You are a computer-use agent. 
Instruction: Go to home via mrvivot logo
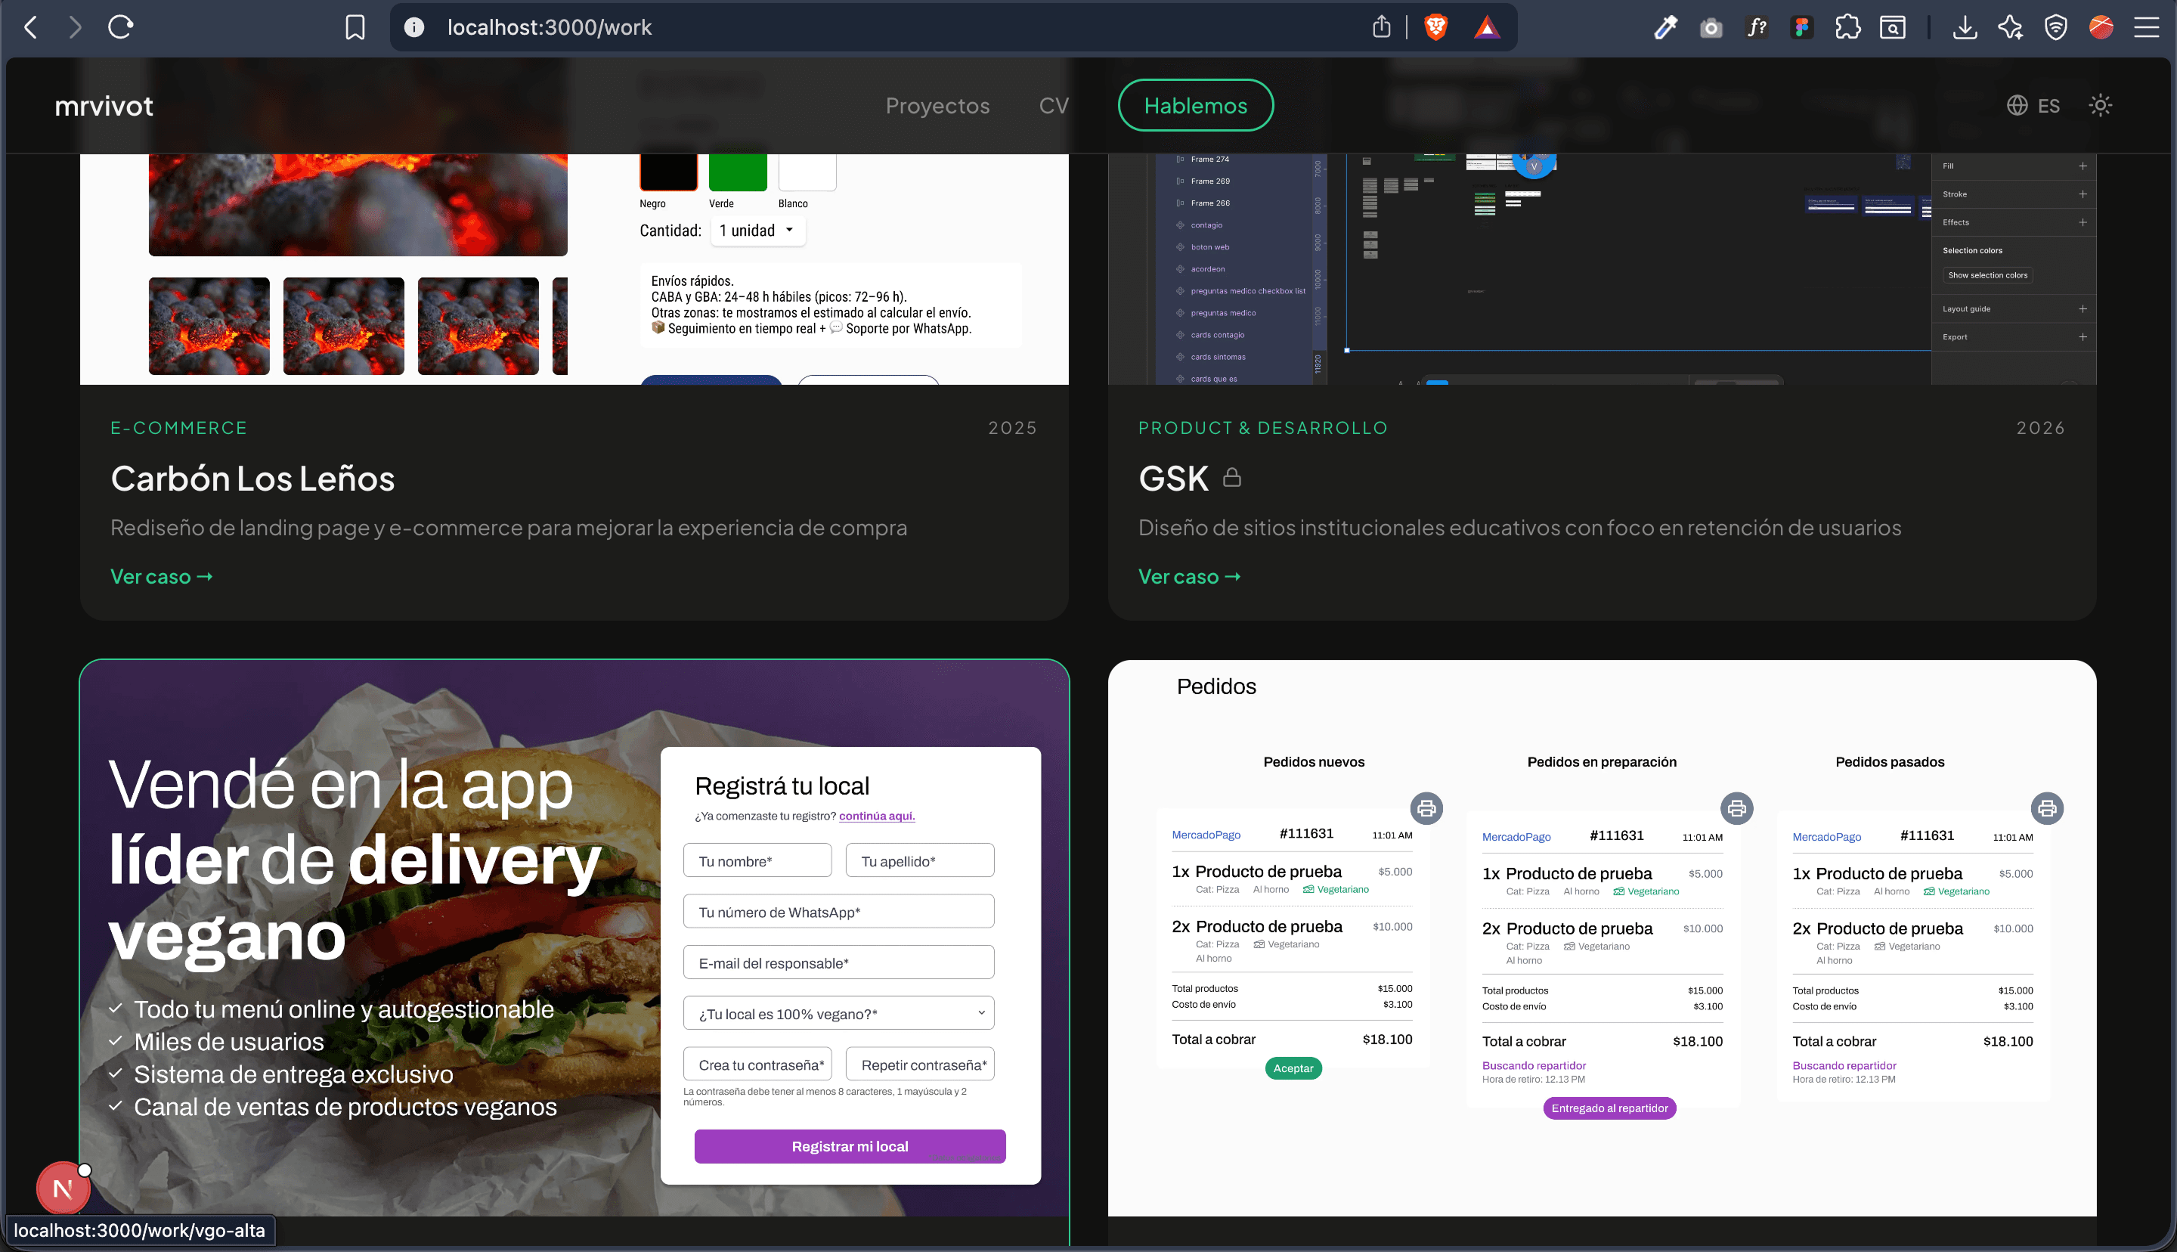(104, 106)
